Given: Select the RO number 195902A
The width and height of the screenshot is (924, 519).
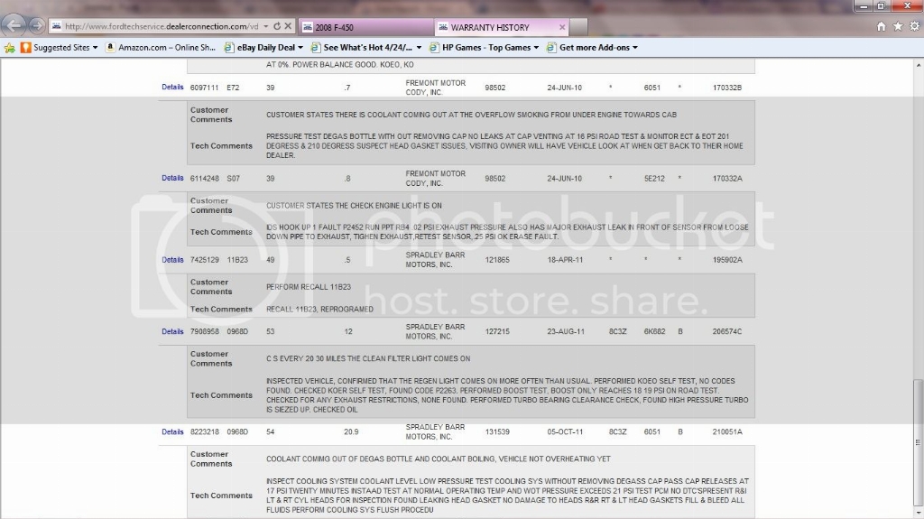Looking at the screenshot, I should coord(727,260).
